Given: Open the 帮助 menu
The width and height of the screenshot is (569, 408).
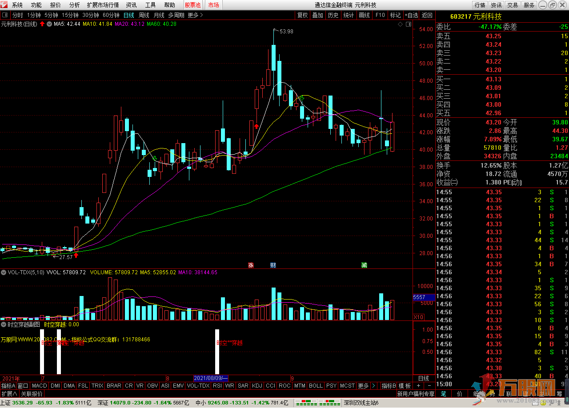Looking at the screenshot, I should tap(169, 5).
